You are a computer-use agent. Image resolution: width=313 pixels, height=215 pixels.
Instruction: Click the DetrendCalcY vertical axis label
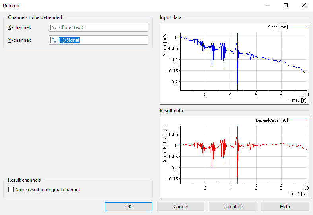pos(165,145)
